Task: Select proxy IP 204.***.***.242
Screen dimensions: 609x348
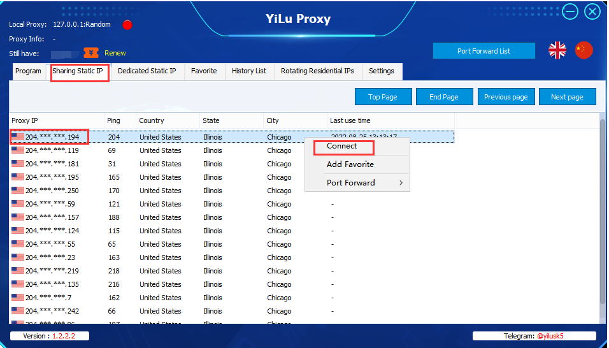Action: pyautogui.click(x=52, y=311)
